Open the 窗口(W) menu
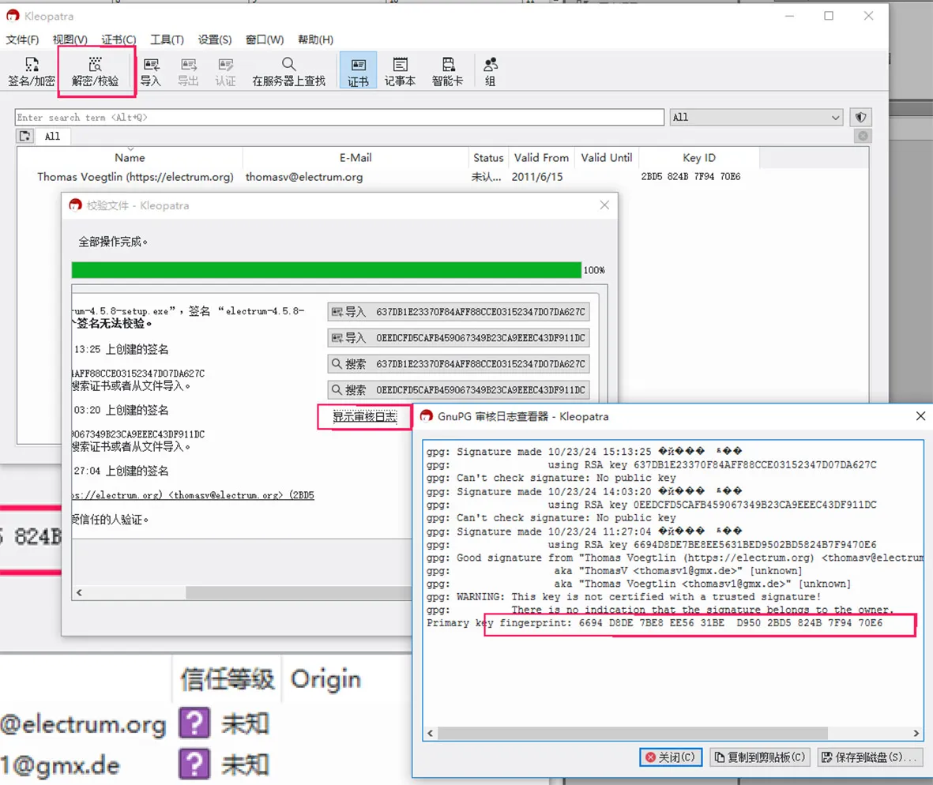 coord(265,39)
